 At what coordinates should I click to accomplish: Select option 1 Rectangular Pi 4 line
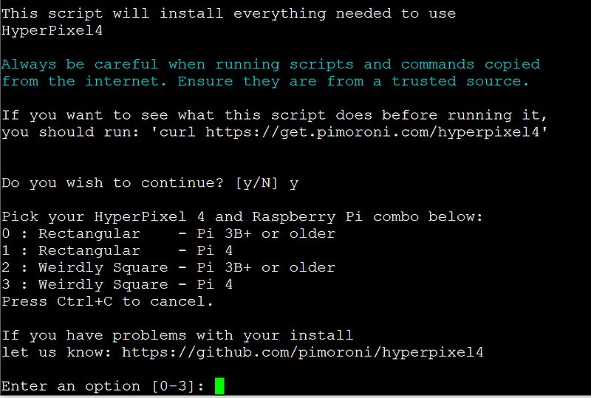117,250
